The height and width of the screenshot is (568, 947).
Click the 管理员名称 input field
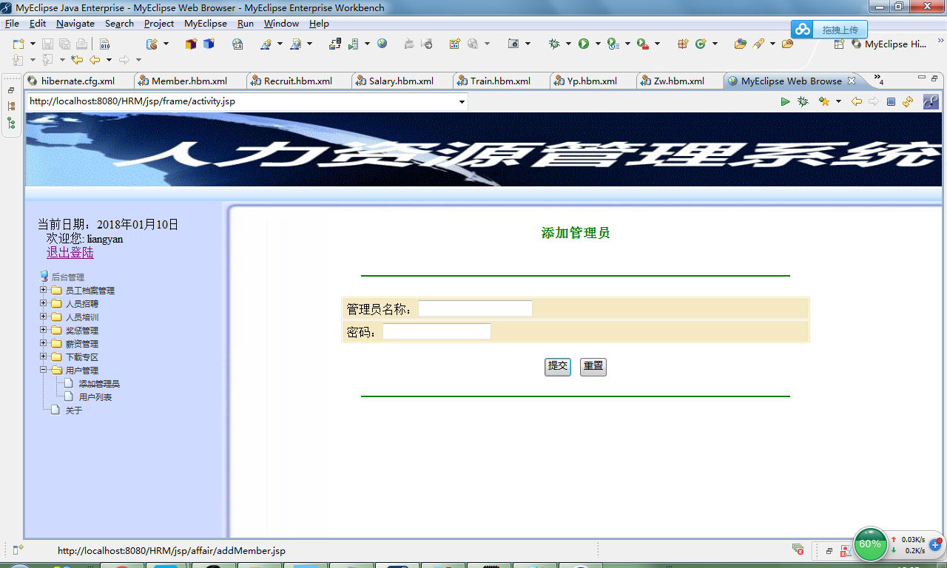point(474,308)
